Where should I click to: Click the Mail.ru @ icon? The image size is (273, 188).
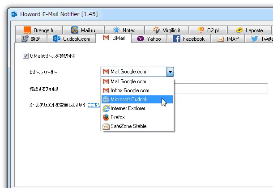[x=75, y=30]
